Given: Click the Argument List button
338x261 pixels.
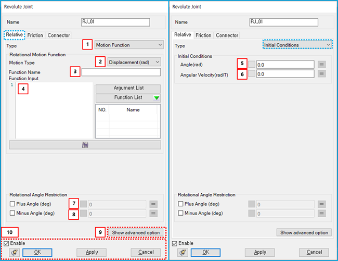Looking at the screenshot, I should point(128,88).
